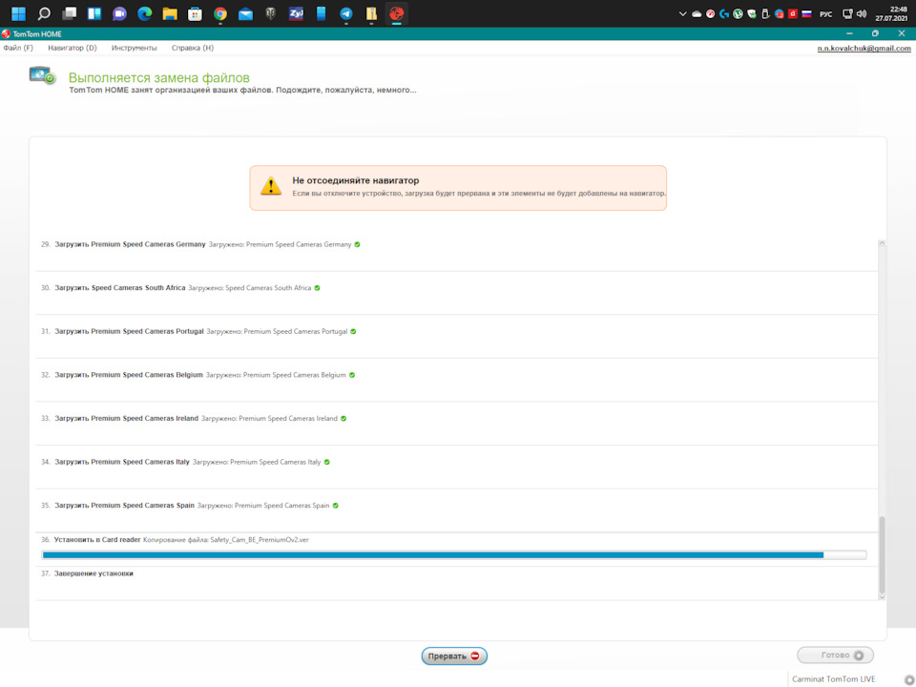Open the Widgets panel icon
The image size is (916, 687).
click(x=94, y=13)
